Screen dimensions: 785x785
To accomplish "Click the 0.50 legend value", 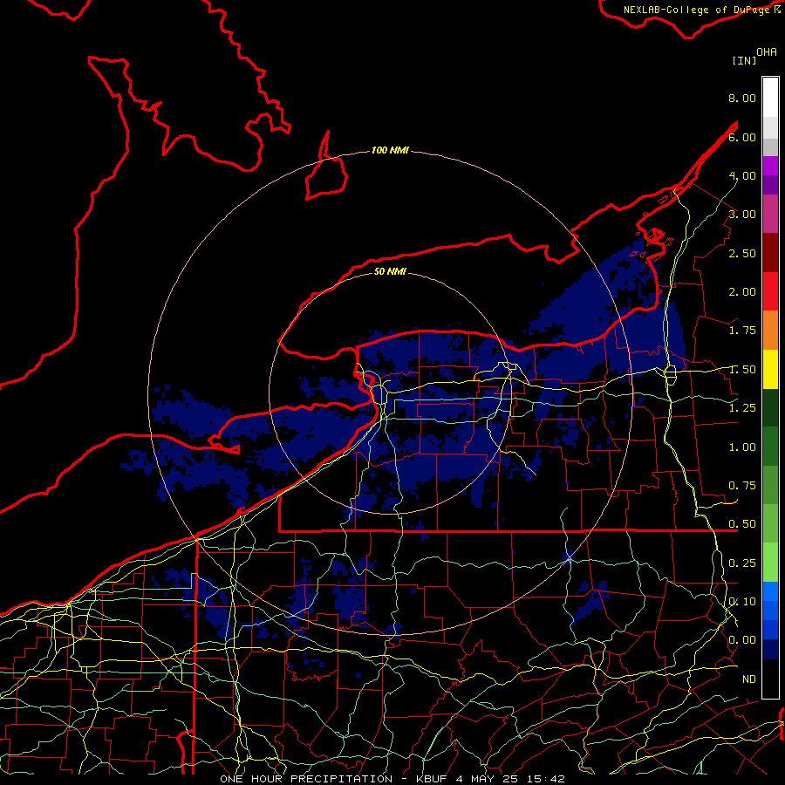I will 742,524.
